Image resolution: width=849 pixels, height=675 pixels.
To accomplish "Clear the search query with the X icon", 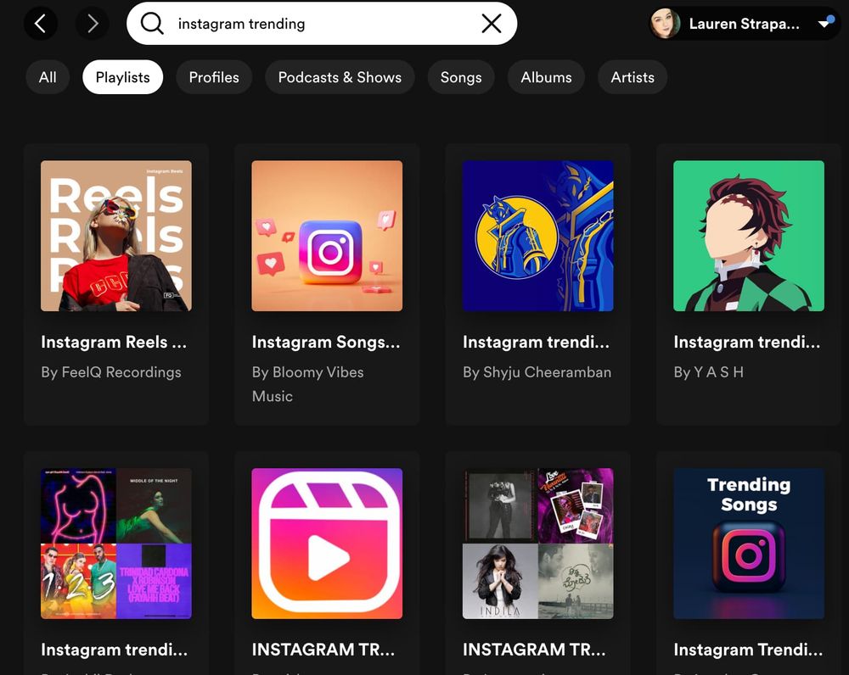I will coord(491,23).
